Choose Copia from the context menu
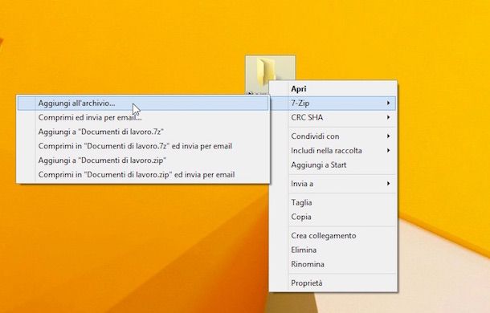This screenshot has width=490, height=313. (333, 217)
